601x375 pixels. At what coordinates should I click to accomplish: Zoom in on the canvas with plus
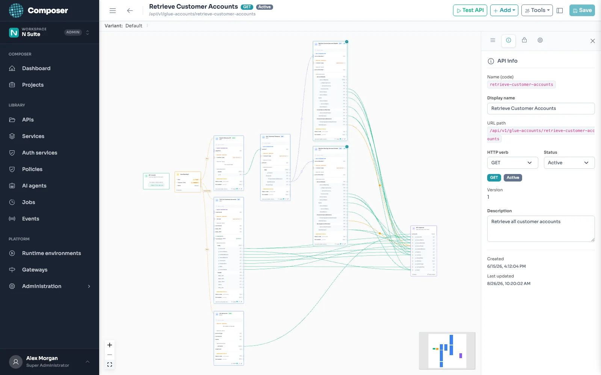coord(110,345)
